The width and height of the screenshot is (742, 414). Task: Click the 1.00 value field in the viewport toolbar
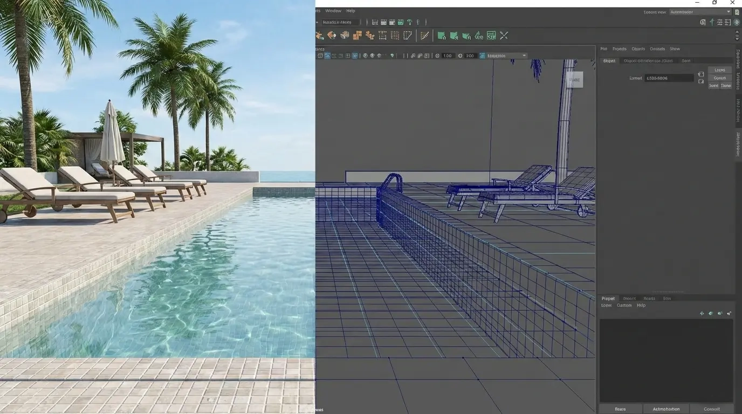(448, 56)
